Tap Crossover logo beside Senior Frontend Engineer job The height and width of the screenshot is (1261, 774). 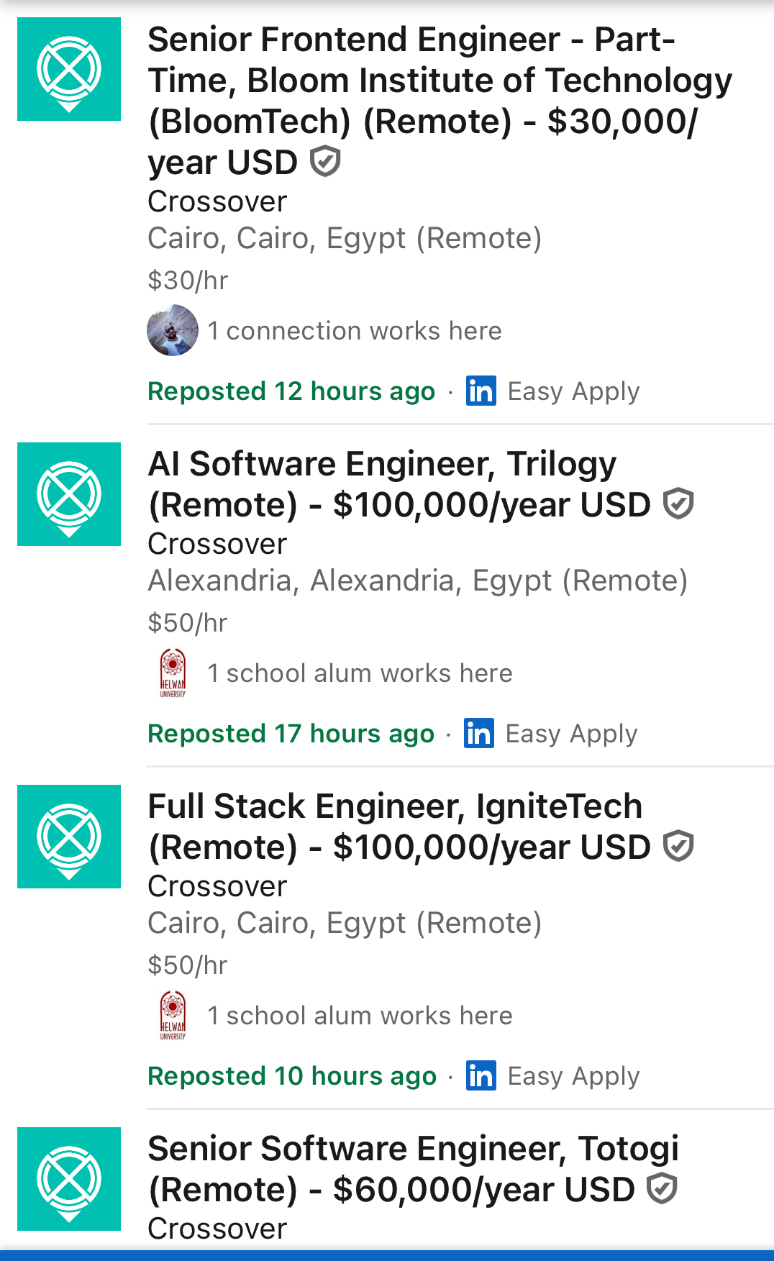coord(69,69)
